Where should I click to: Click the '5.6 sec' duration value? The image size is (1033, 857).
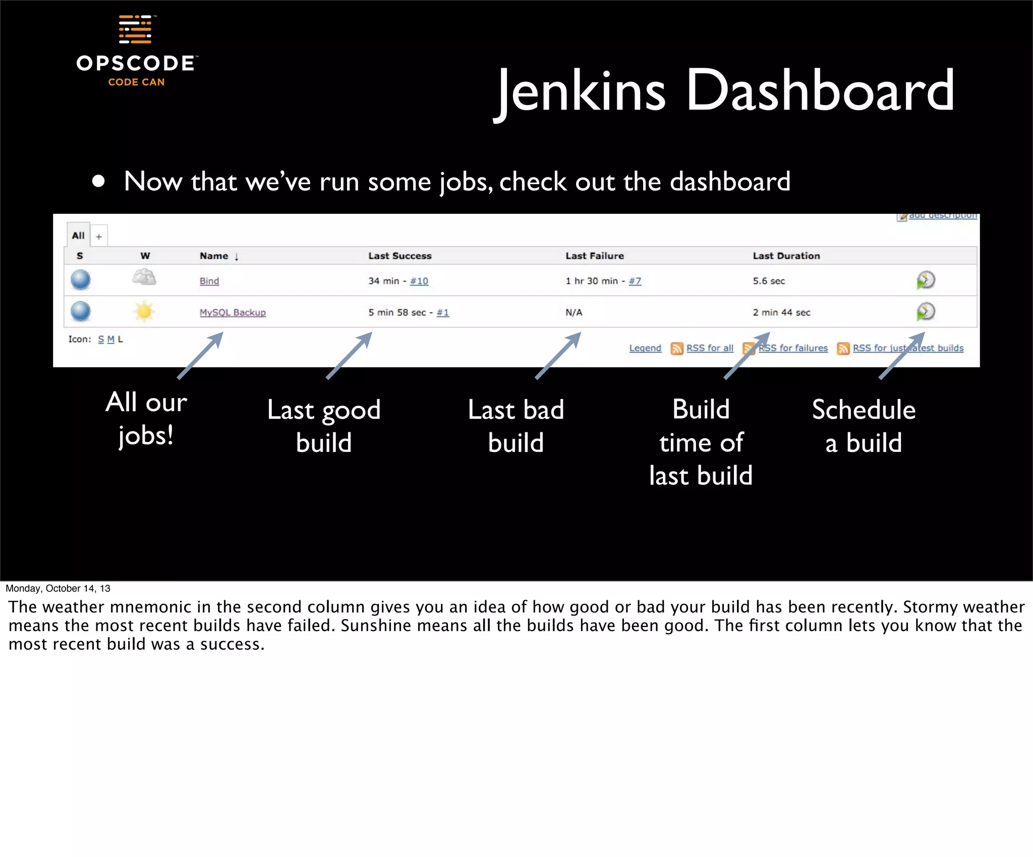tap(769, 281)
